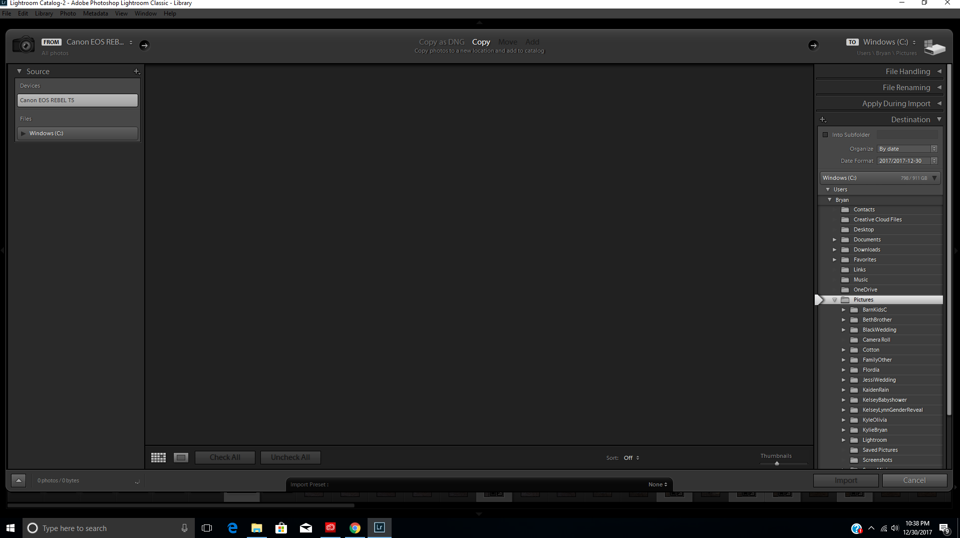
Task: Switch to loupe view
Action: click(181, 457)
